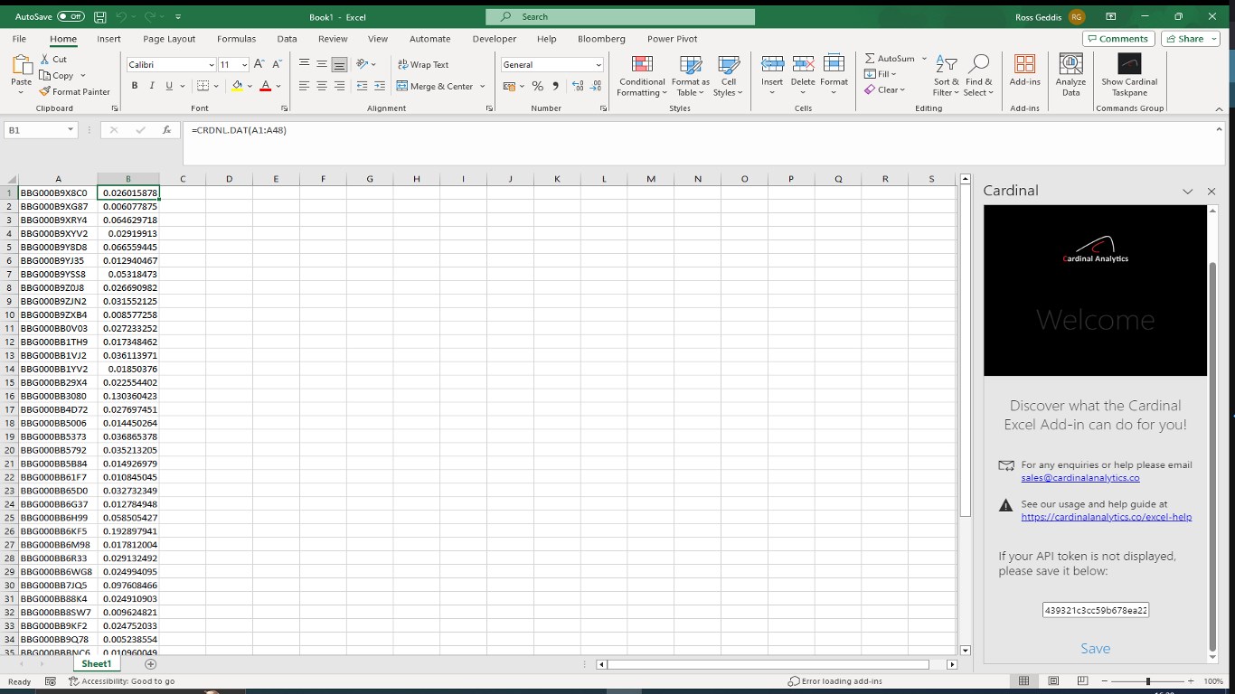Click Sort & Filter
The width and height of the screenshot is (1235, 694).
[947, 75]
